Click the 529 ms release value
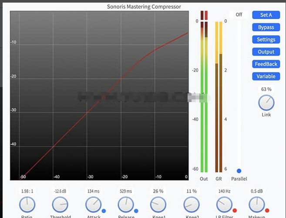 126,191
